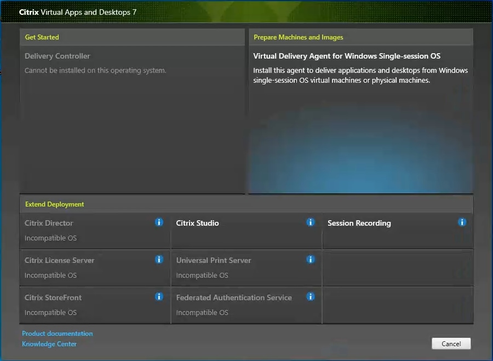Screen dimensions: 493x361
Task: View info for Citrix License Server
Action: [159, 260]
